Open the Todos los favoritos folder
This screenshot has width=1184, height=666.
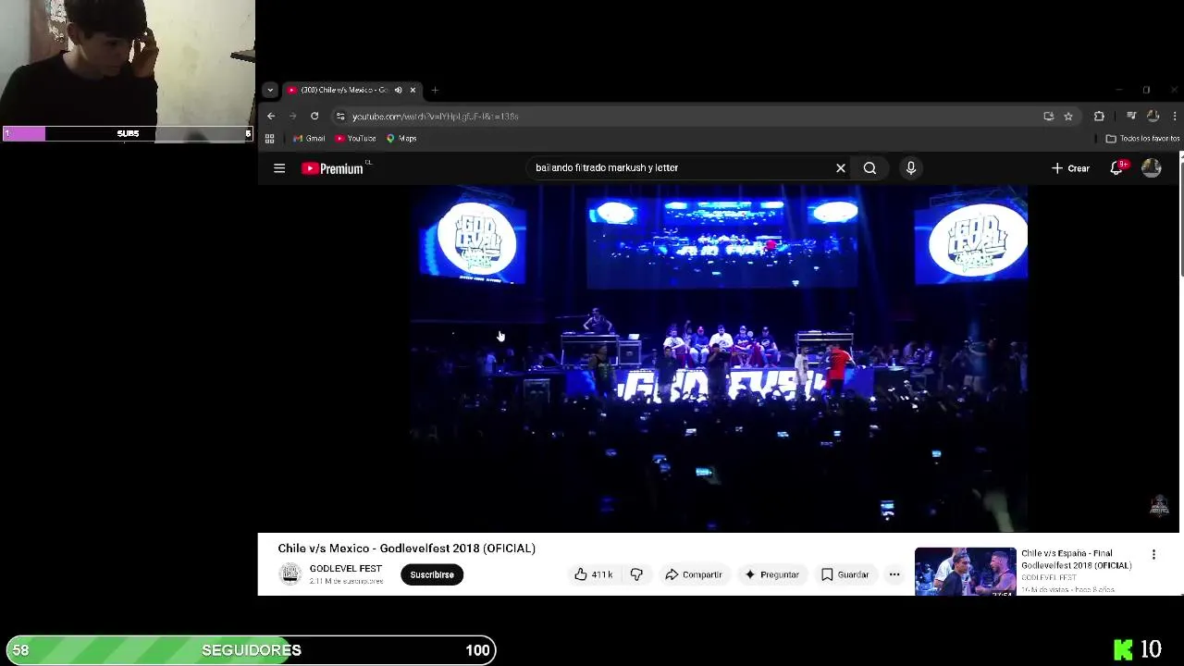[x=1142, y=139]
